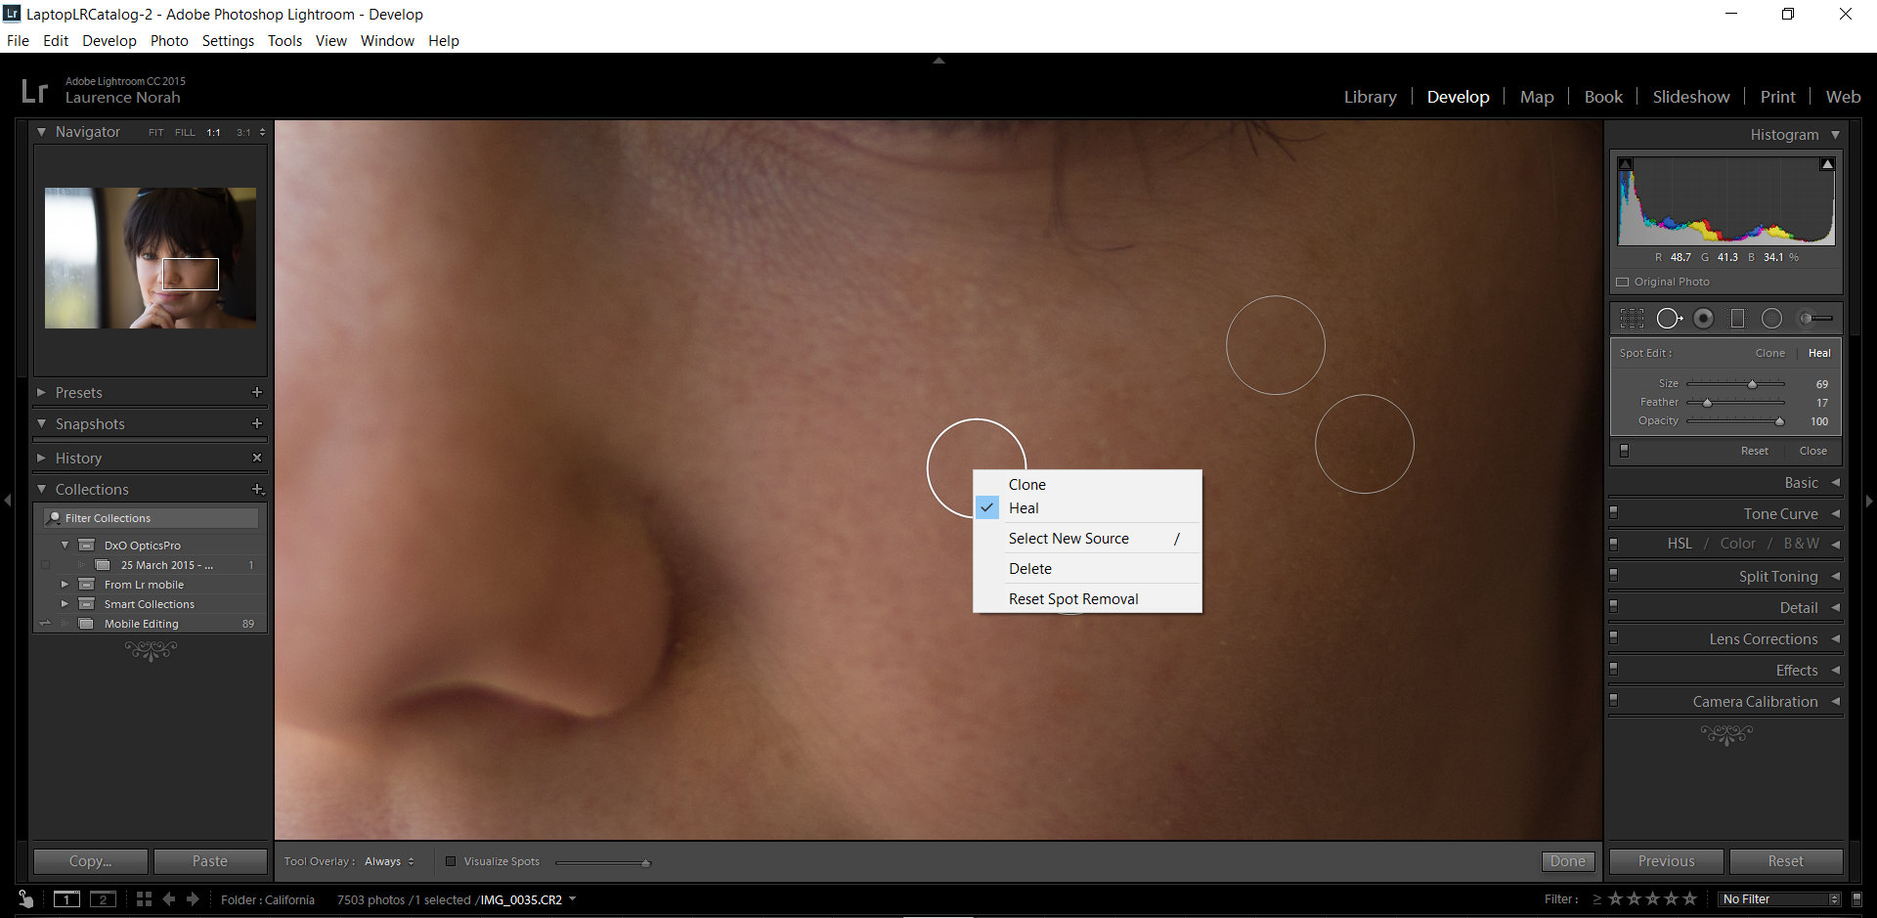Open No Filter dropdown

tap(1780, 899)
